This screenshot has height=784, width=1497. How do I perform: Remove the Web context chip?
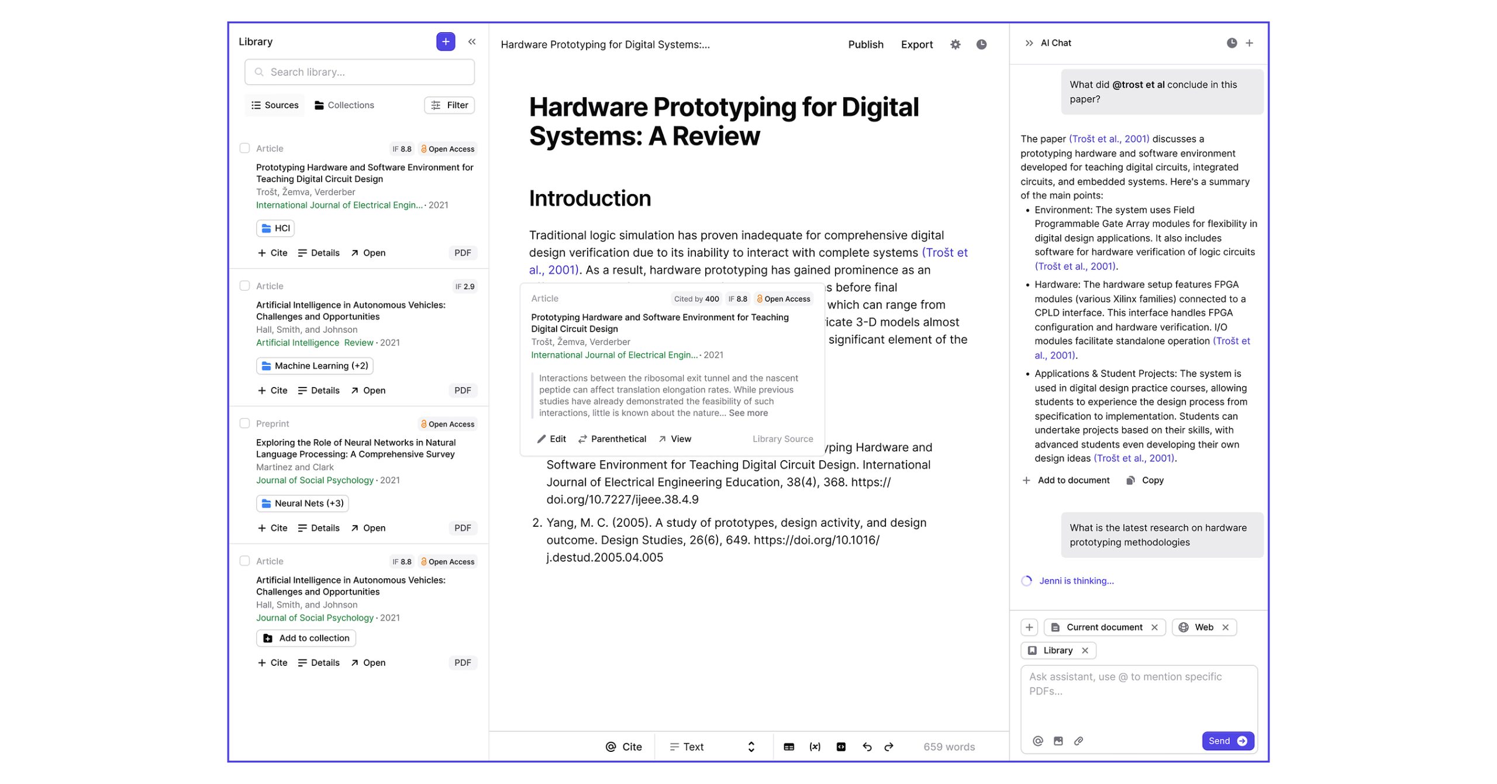1225,627
